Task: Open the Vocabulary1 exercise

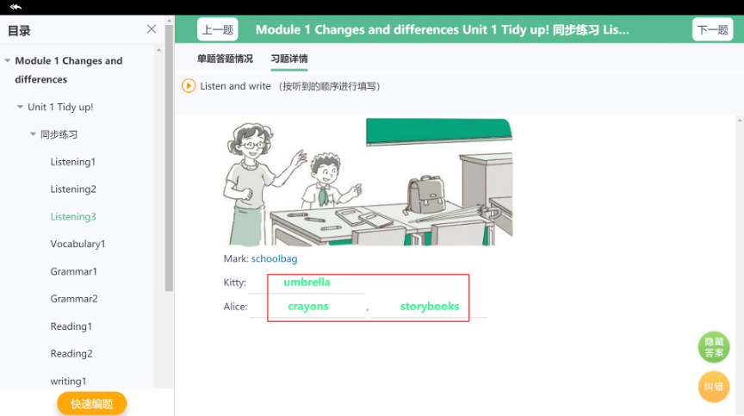Action: pyautogui.click(x=77, y=244)
